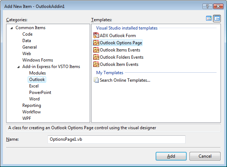
Task: Click the Add button
Action: pos(171,156)
